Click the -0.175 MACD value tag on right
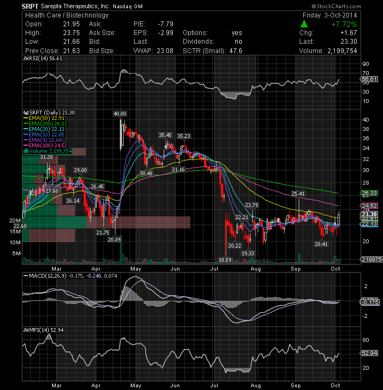383x390 pixels. pos(369,302)
